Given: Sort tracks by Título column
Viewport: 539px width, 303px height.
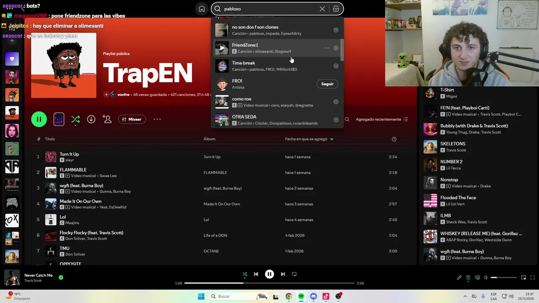Looking at the screenshot, I should pos(50,139).
